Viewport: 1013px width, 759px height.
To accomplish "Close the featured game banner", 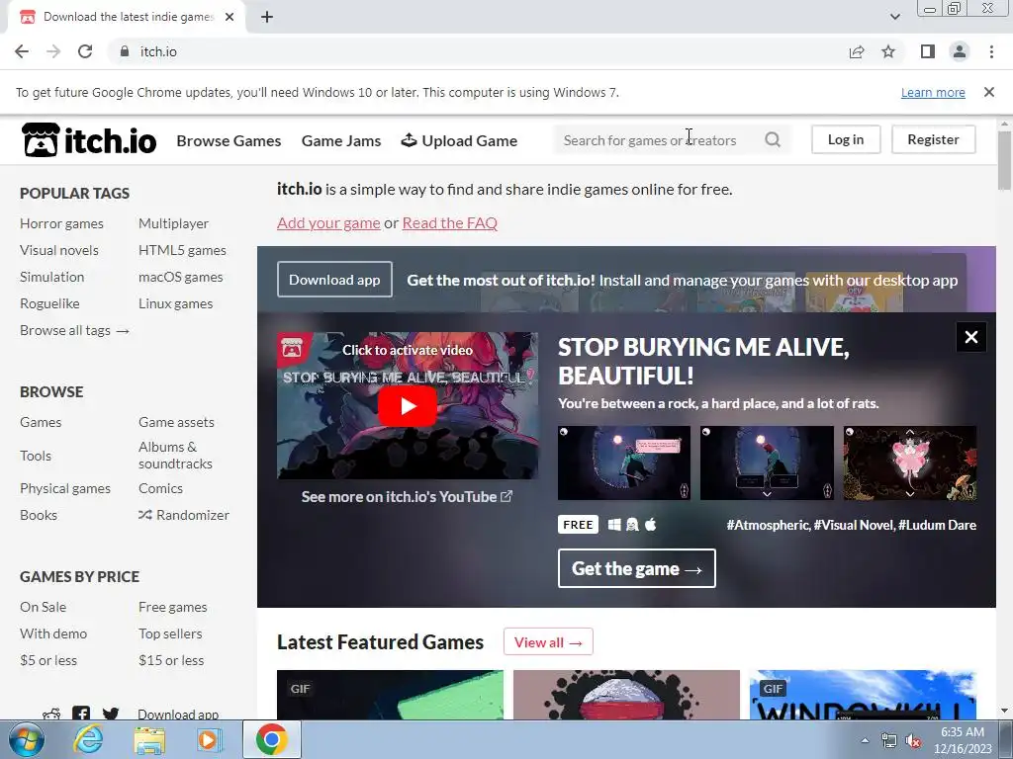I will click(x=970, y=337).
